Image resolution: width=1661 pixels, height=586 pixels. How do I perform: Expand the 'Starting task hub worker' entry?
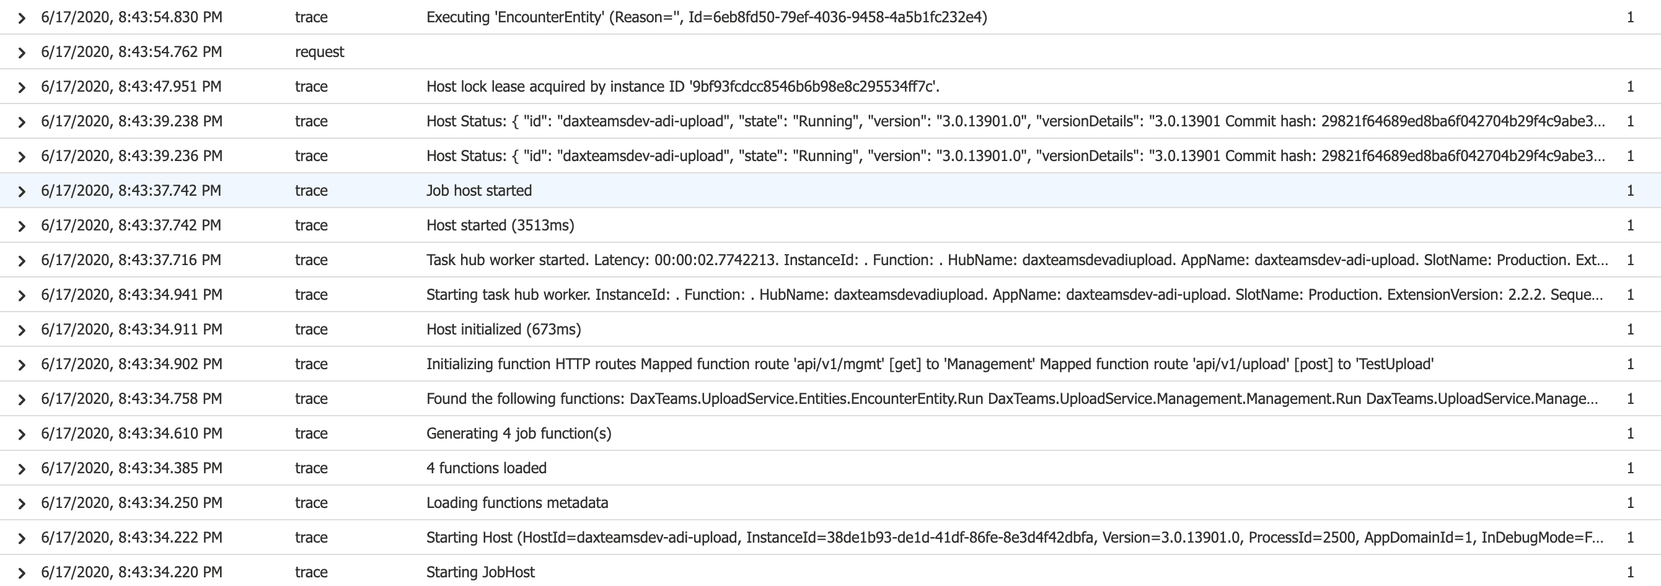coord(22,295)
